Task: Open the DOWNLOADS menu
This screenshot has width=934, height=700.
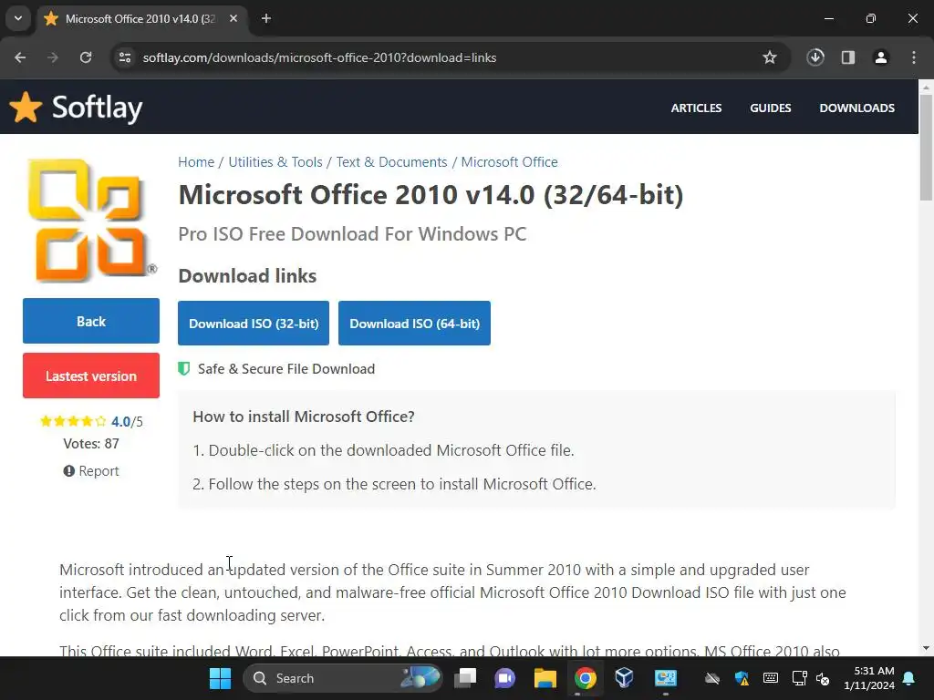Action: tap(856, 108)
